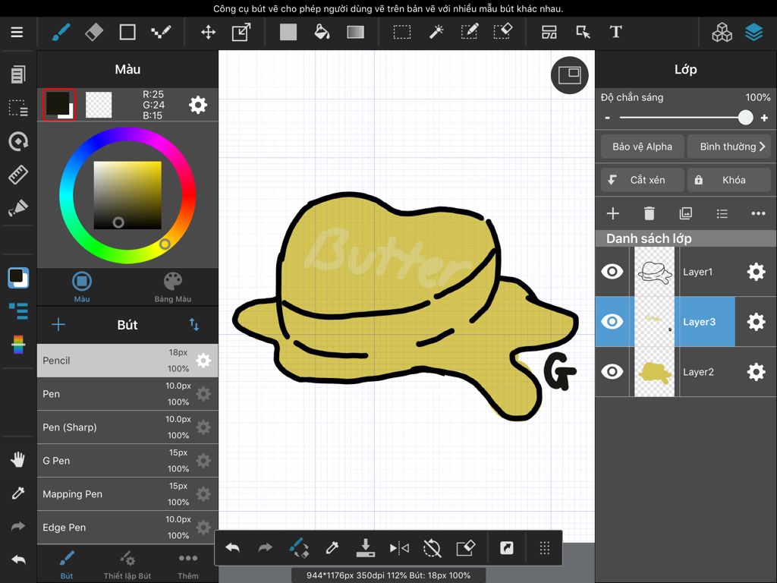Screen dimensions: 777x583
Task: Open the materials cubes panel
Action: (x=722, y=32)
